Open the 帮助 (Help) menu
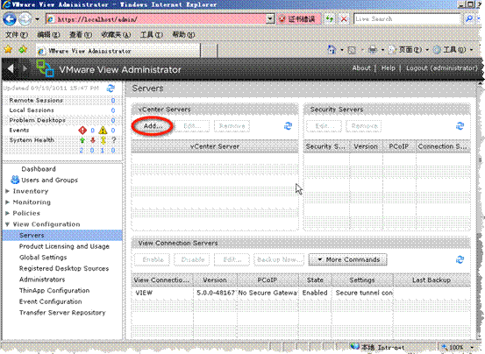Image resolution: width=485 pixels, height=354 pixels. (183, 34)
